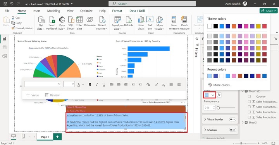Open the background color dropdown
Viewport: 279px width, 145px height.
pyautogui.click(x=210, y=95)
